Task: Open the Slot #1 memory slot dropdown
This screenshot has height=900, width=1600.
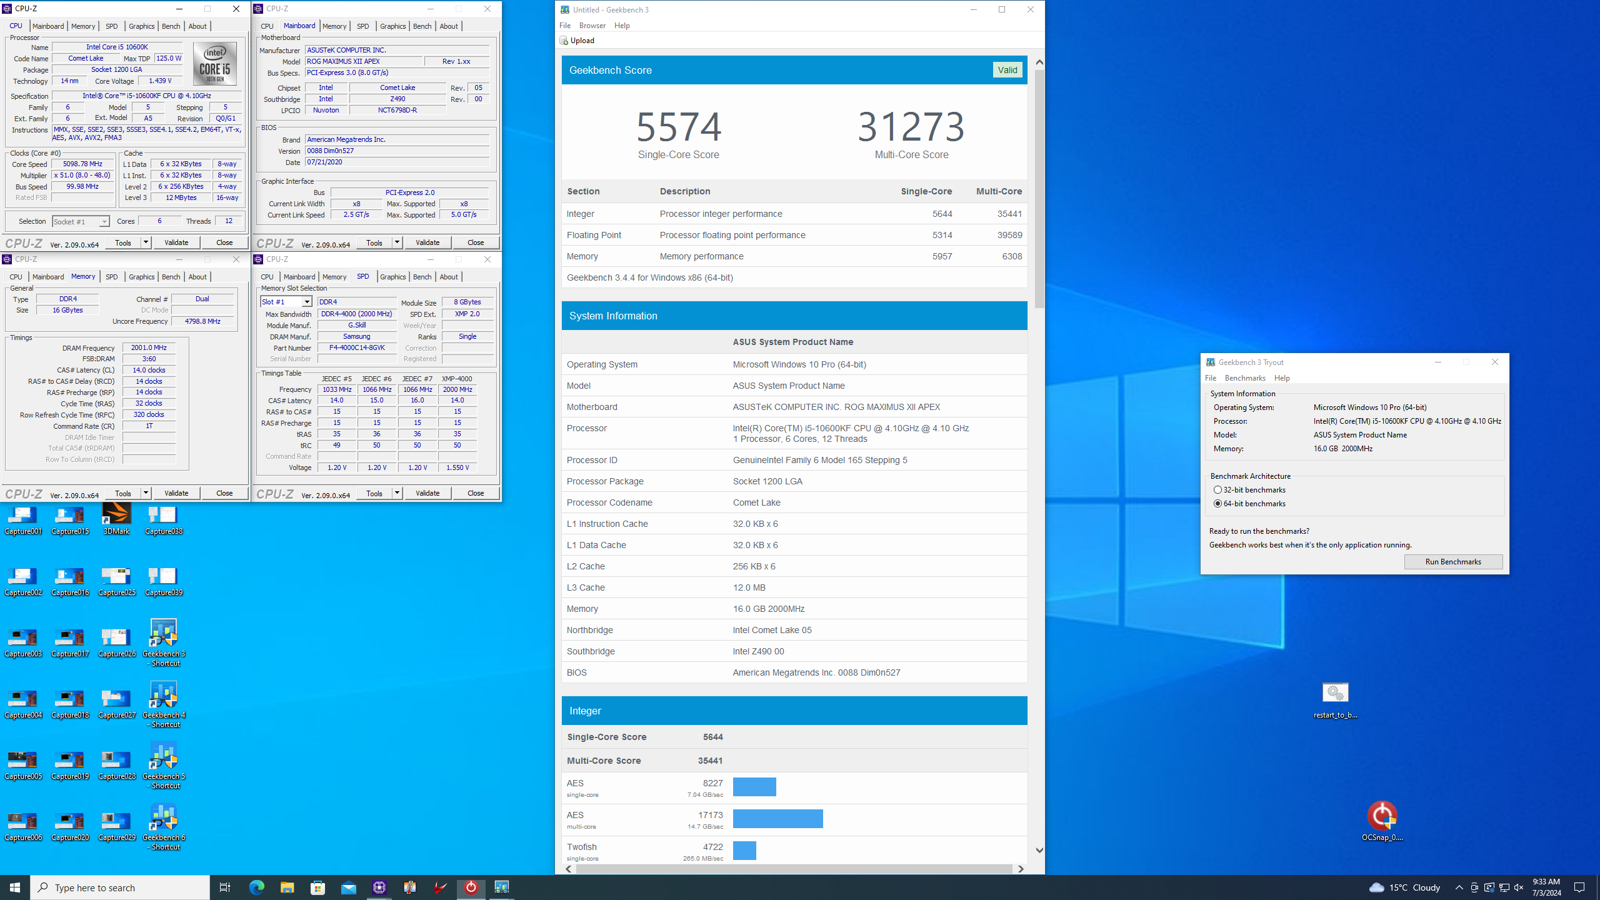Action: point(286,302)
